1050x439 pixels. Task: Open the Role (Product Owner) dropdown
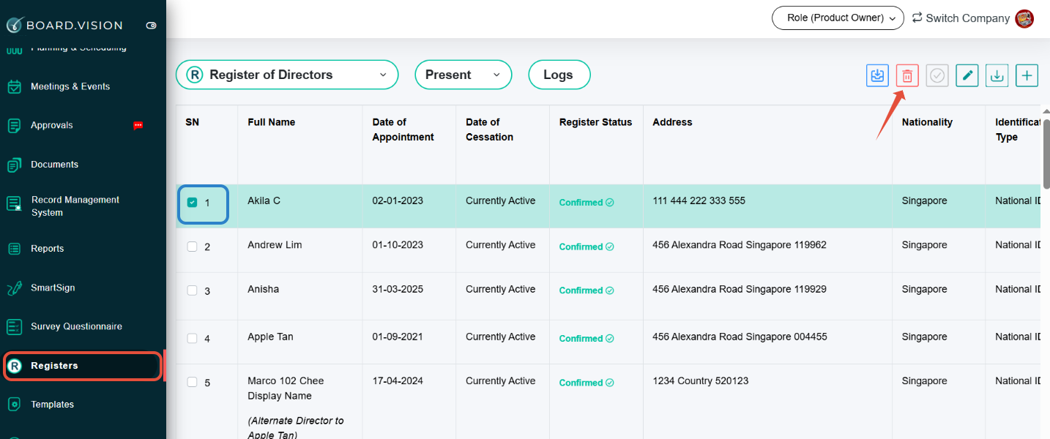click(x=838, y=18)
